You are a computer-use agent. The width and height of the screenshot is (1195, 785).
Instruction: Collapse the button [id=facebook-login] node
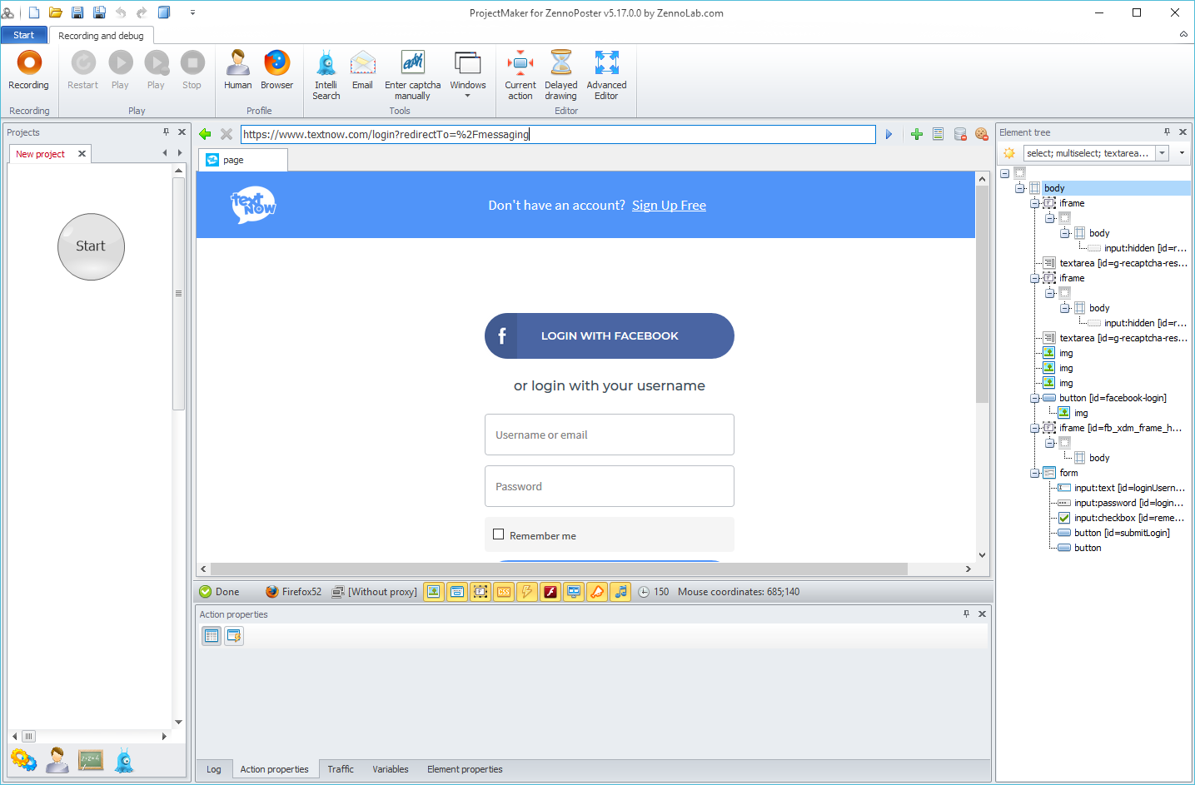pos(1034,398)
